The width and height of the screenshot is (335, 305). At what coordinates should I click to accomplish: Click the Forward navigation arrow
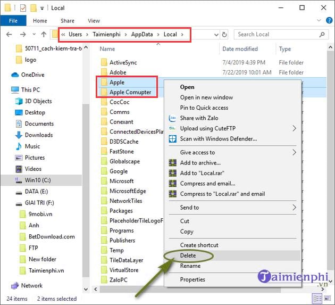23,35
